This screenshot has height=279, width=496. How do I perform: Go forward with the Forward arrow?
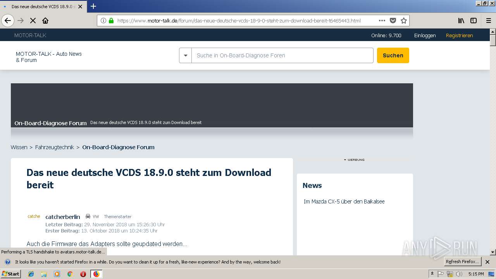(x=21, y=21)
